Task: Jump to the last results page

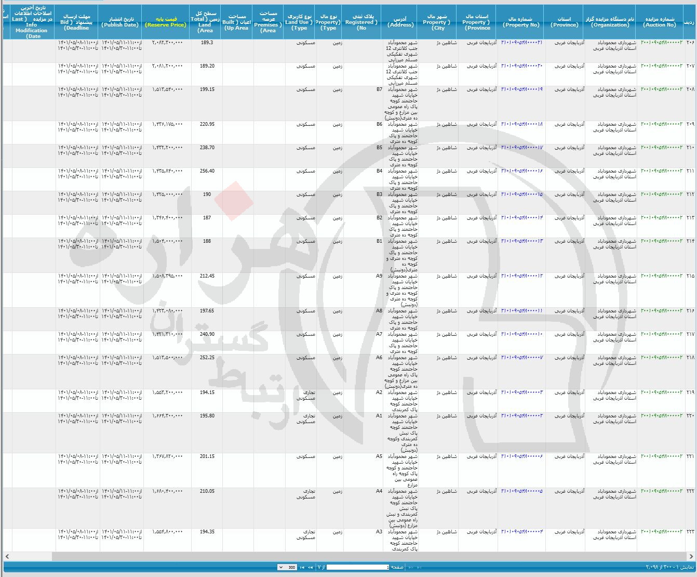Action: [302, 567]
